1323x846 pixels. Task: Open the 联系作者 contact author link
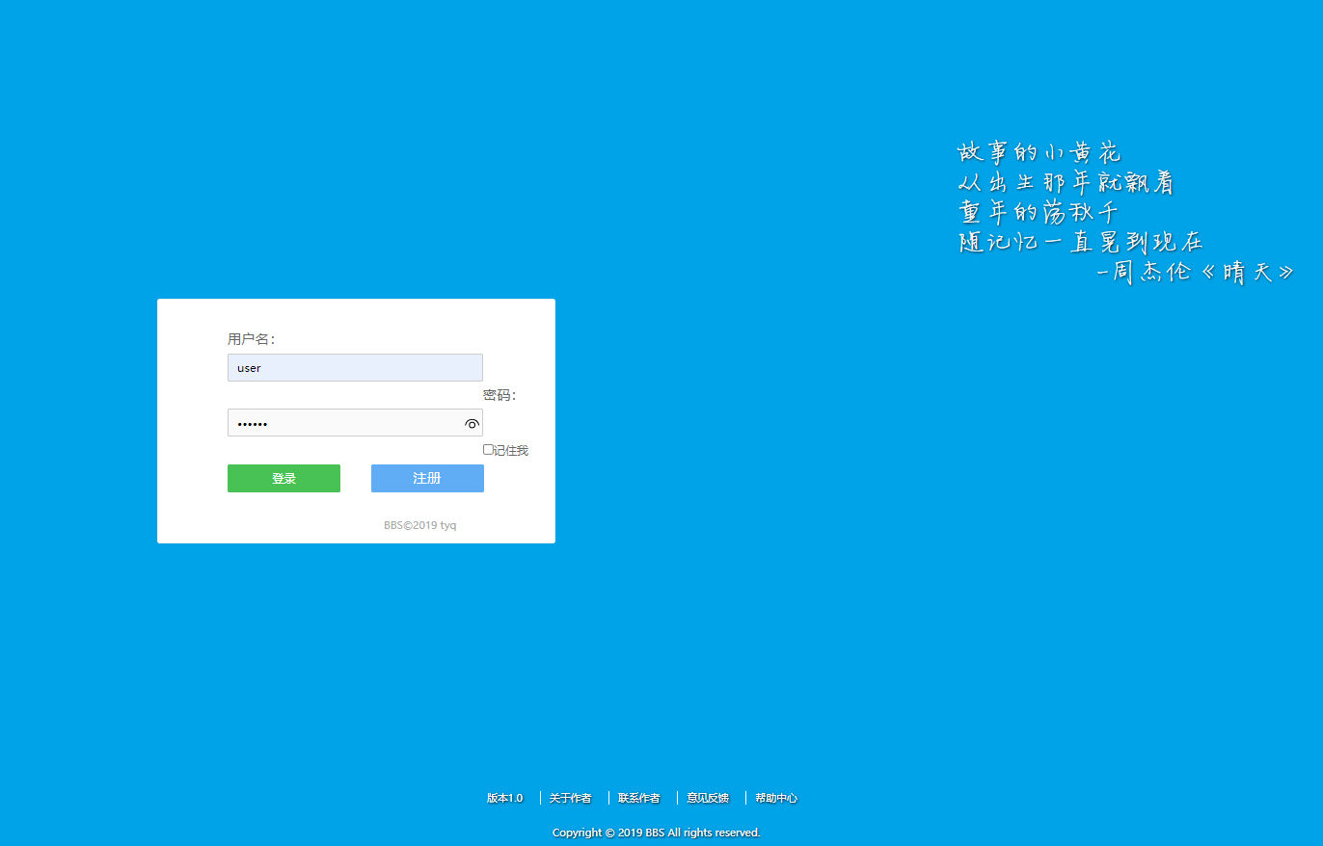pos(638,798)
